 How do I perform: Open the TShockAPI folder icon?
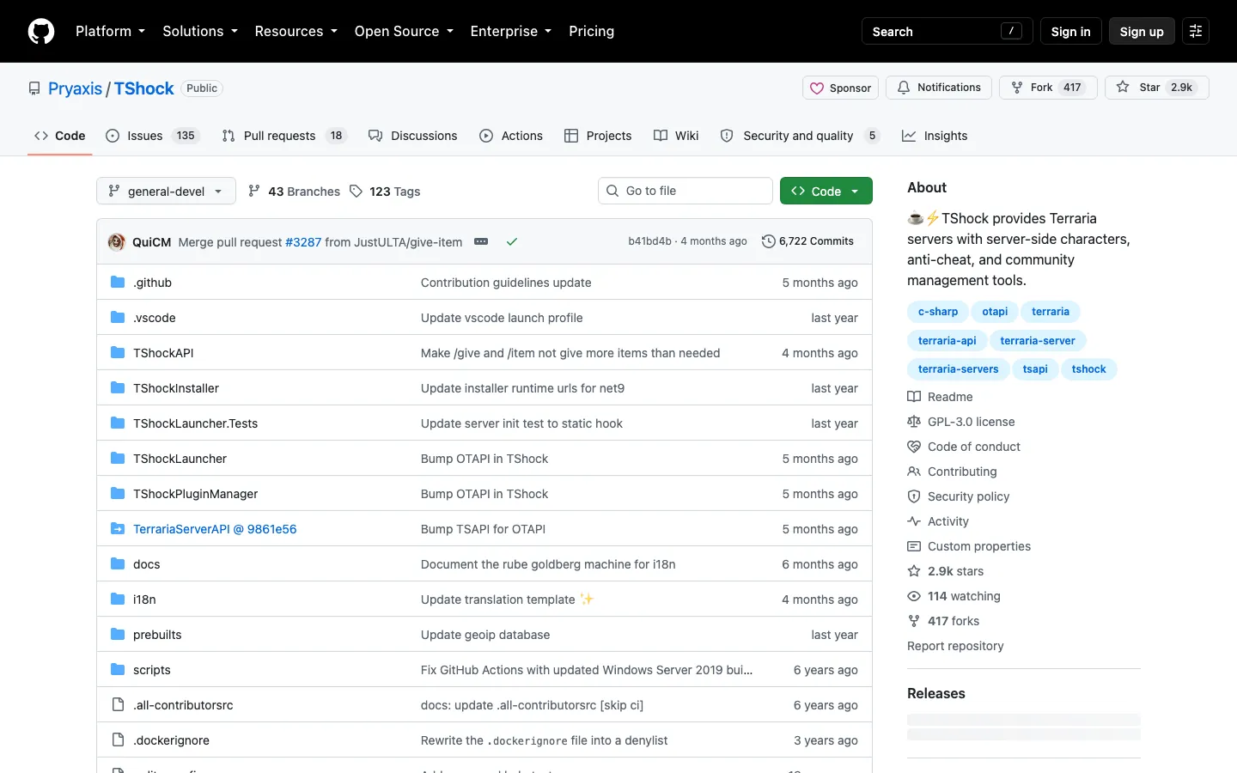tap(118, 353)
